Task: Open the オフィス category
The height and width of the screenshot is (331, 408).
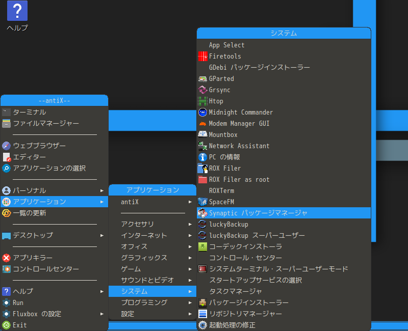Action: coord(152,246)
